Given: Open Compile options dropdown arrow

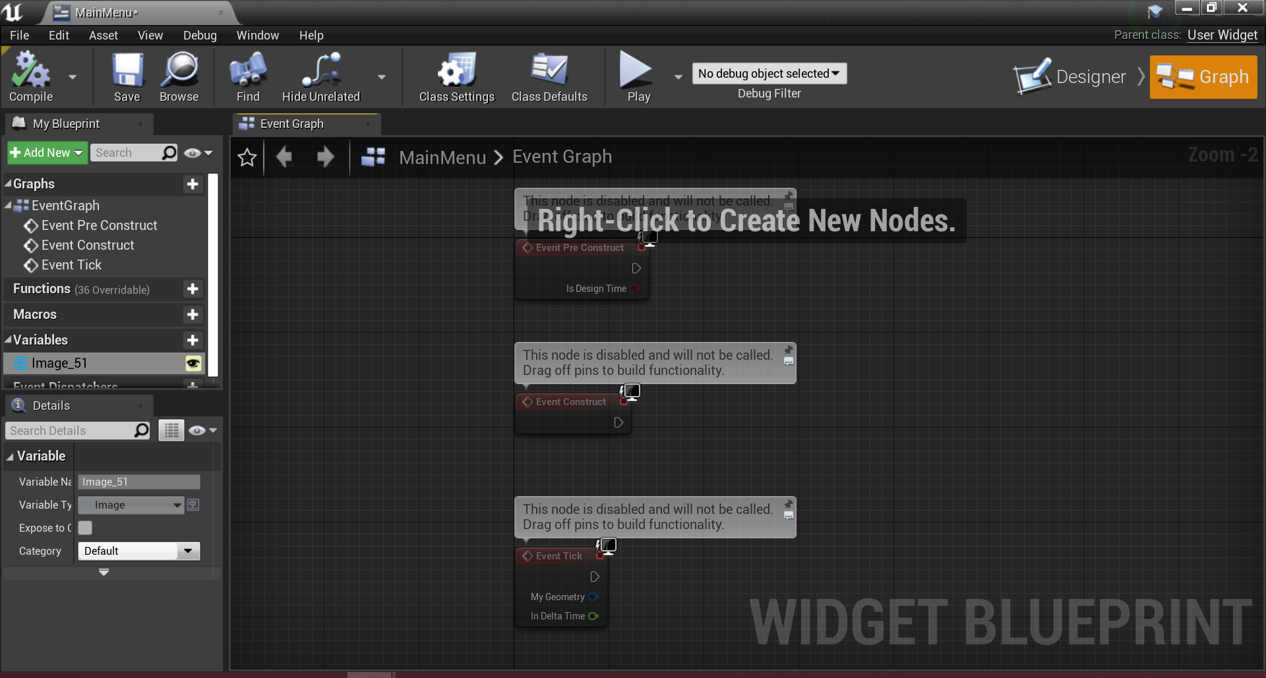Looking at the screenshot, I should pyautogui.click(x=73, y=78).
